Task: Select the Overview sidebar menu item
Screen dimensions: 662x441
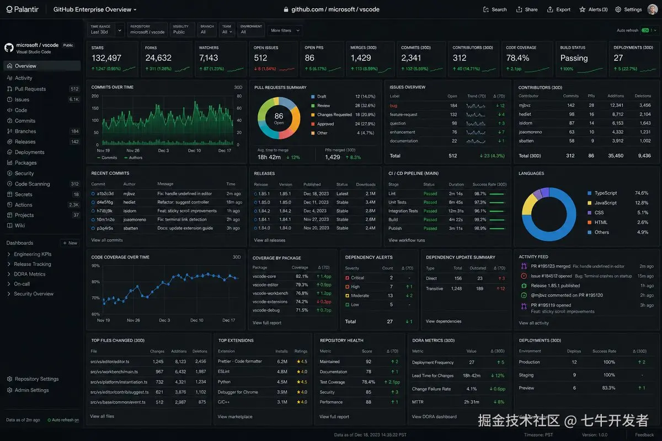Action: [42, 66]
